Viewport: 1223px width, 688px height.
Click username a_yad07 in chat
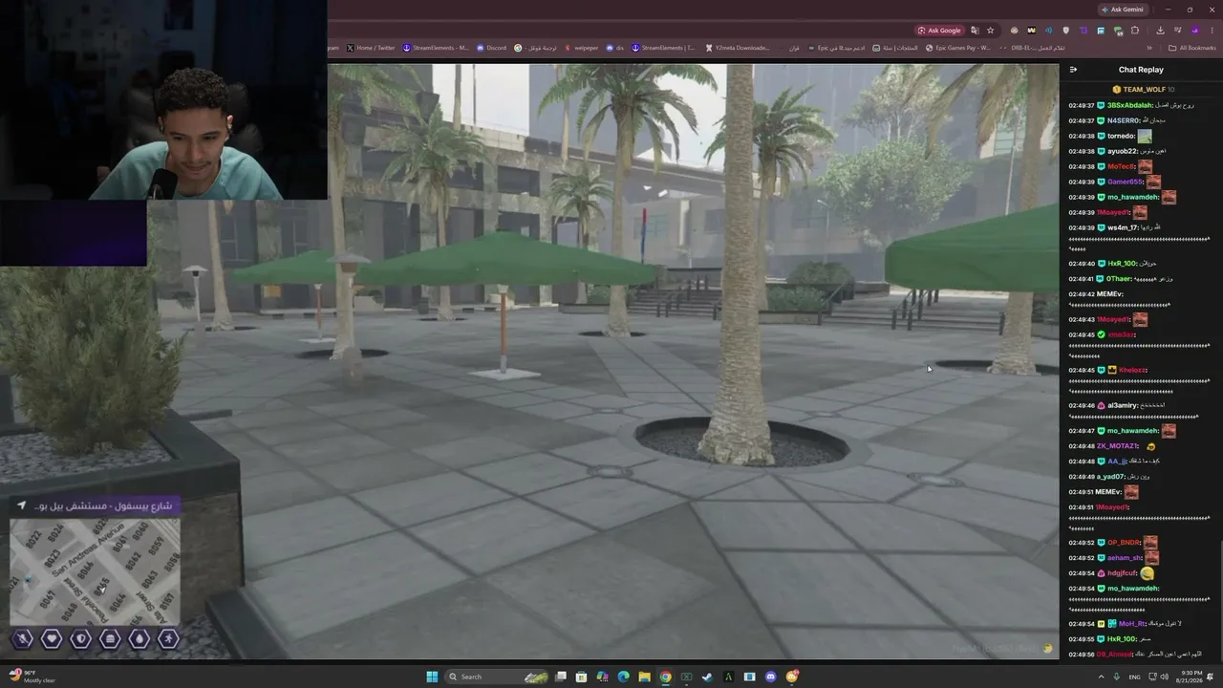coord(1111,477)
